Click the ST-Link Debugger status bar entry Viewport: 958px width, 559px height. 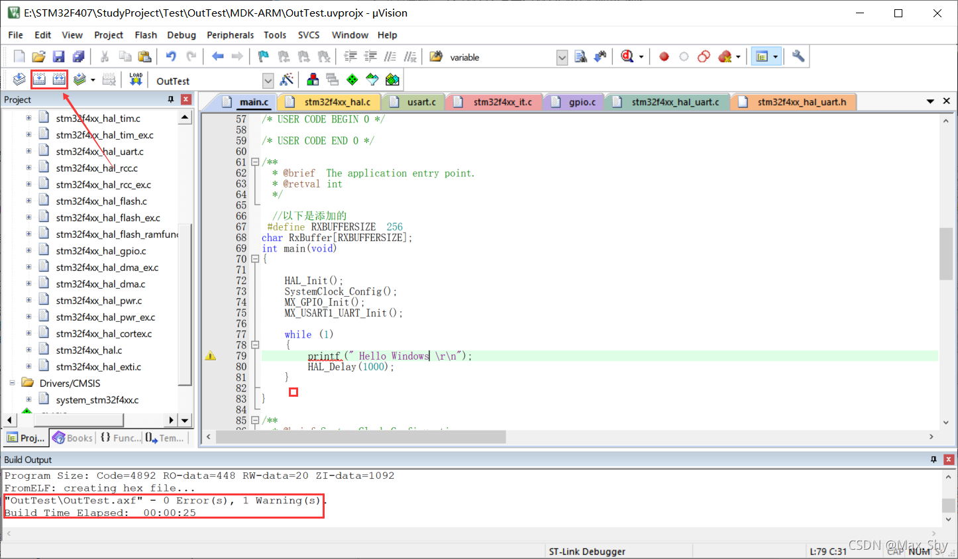[x=587, y=551]
